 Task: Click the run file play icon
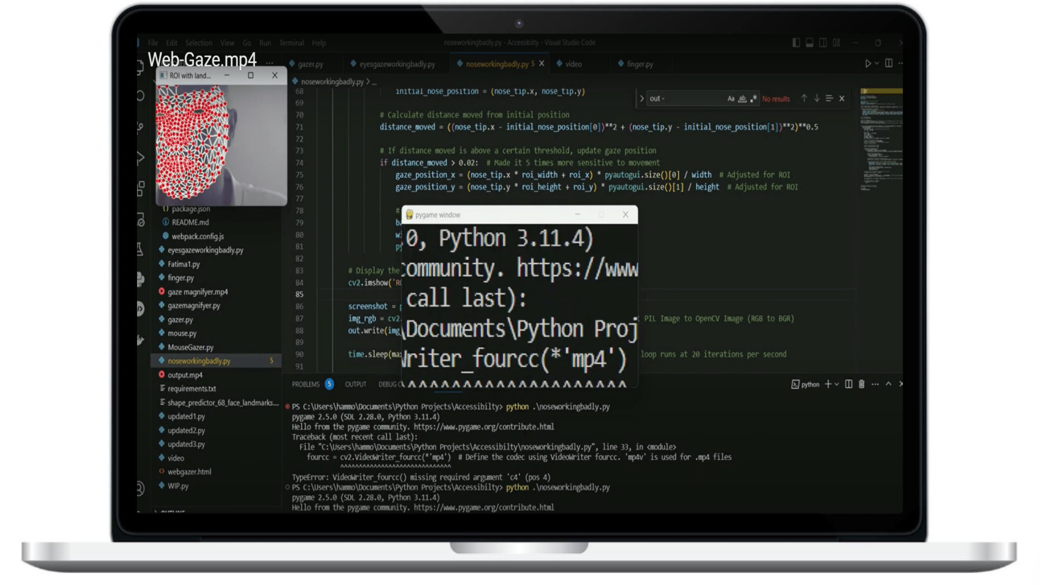[869, 63]
